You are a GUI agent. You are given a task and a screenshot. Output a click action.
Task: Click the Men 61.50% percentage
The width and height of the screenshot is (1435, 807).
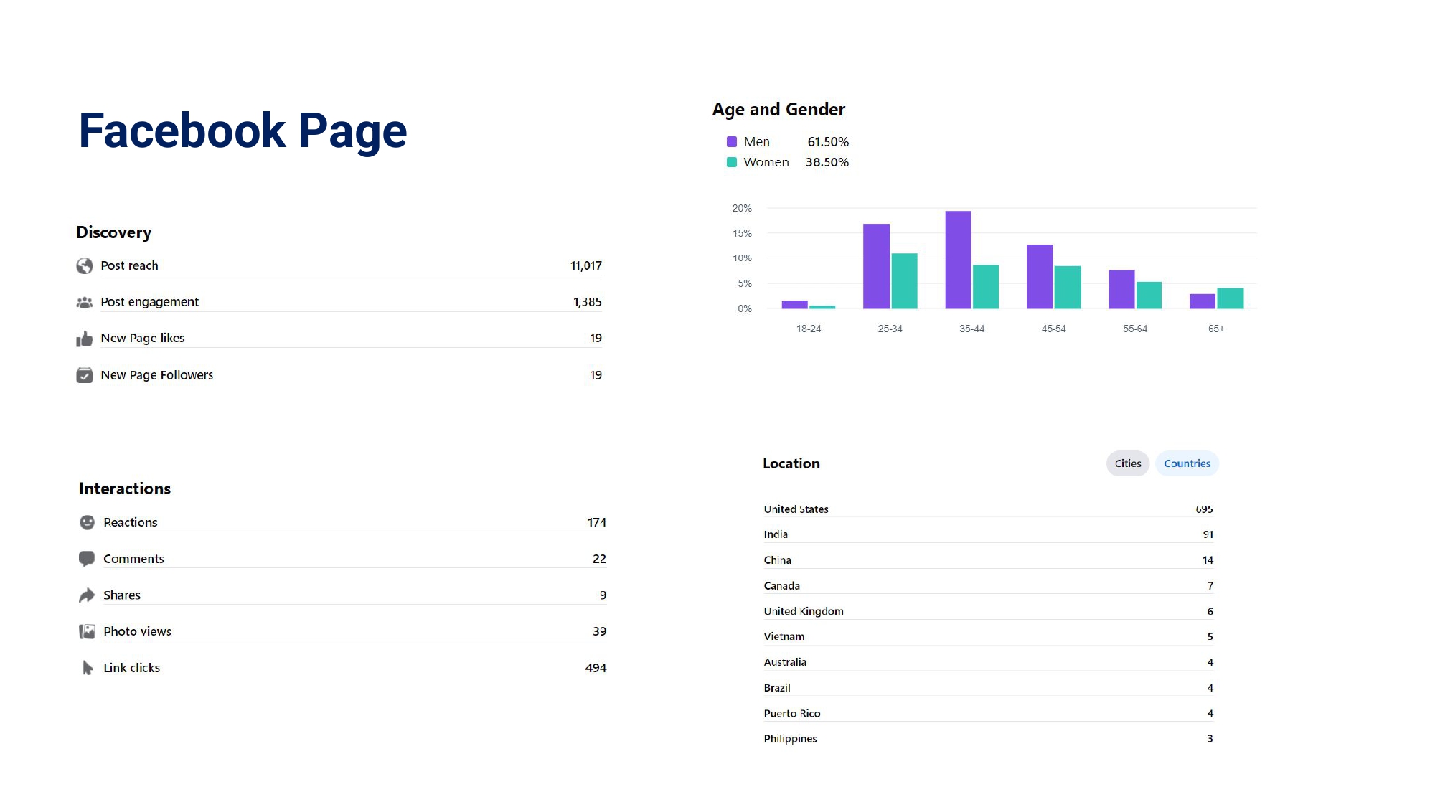coord(828,142)
